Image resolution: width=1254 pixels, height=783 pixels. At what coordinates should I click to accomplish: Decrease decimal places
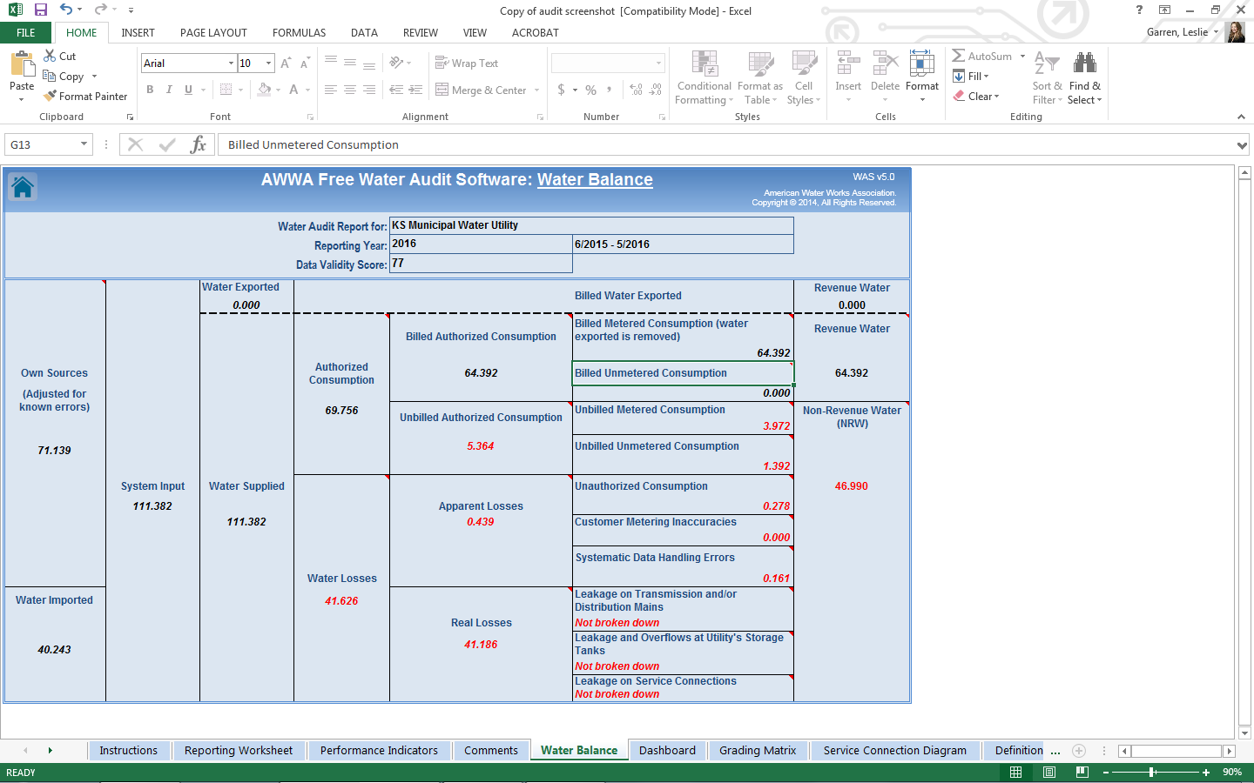[x=656, y=90]
